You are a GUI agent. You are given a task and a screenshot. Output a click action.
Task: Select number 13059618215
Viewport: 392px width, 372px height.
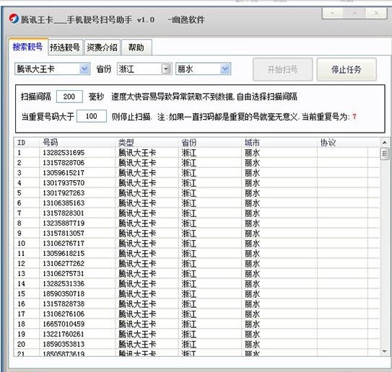64,254
